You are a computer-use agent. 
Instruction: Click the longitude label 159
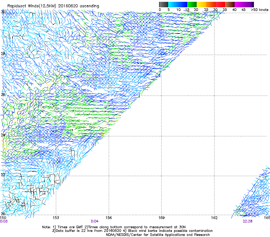(x=161, y=218)
